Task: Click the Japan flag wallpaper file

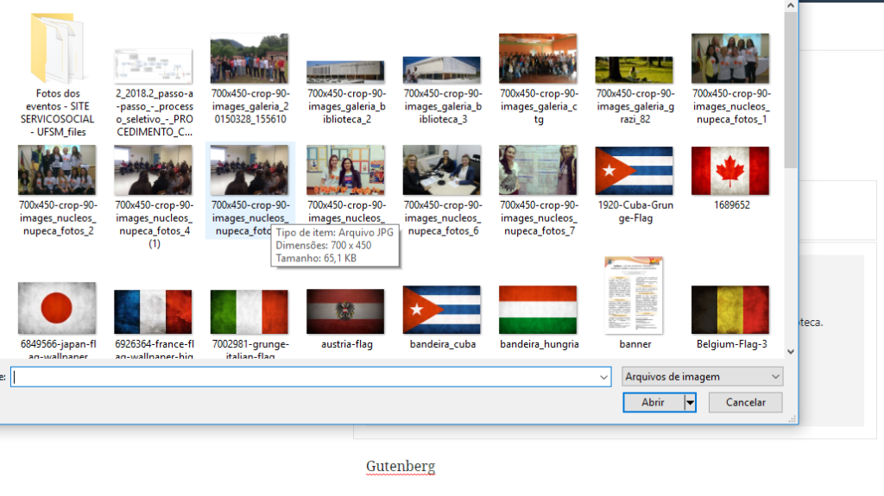Action: (x=57, y=310)
